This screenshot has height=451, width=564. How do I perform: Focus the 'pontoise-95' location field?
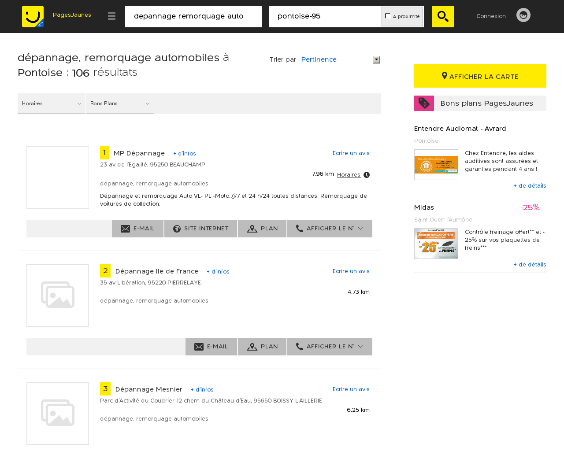(324, 16)
